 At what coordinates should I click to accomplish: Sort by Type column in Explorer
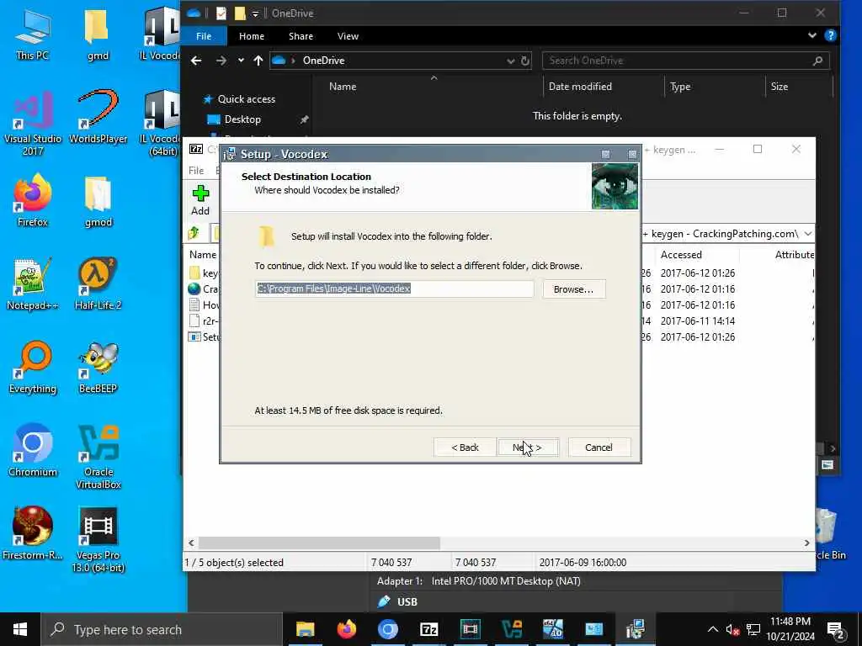[x=680, y=87]
